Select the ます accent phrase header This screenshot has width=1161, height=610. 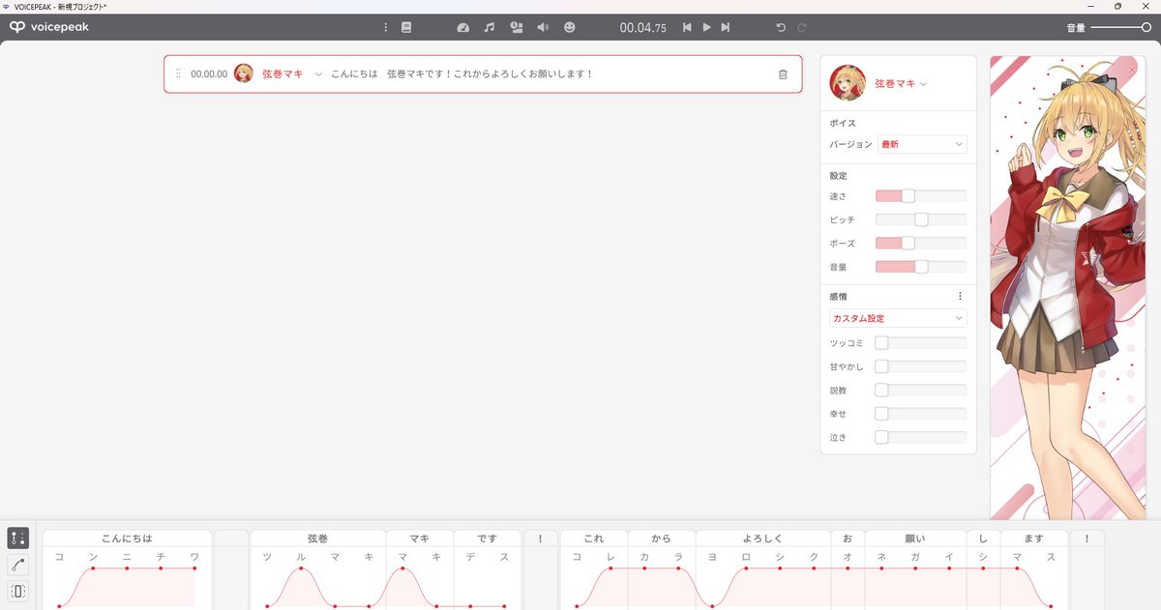(x=1034, y=538)
